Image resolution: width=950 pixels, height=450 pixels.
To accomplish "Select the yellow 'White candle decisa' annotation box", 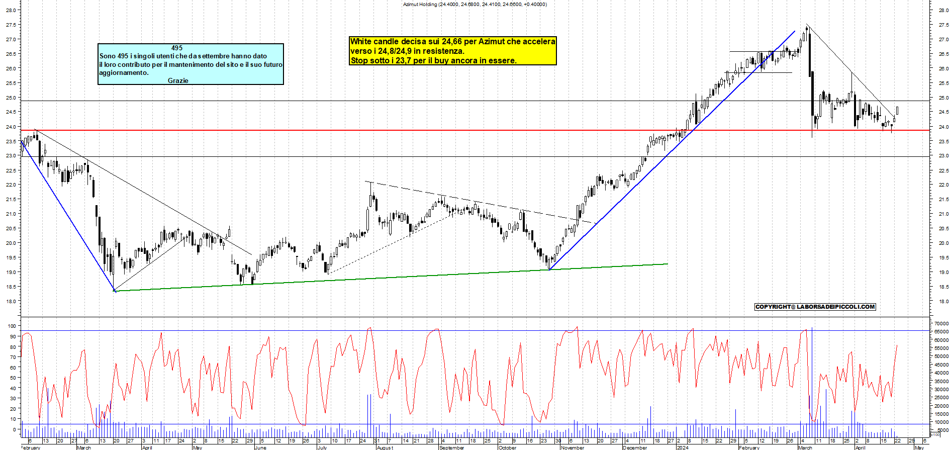I will click(x=453, y=51).
